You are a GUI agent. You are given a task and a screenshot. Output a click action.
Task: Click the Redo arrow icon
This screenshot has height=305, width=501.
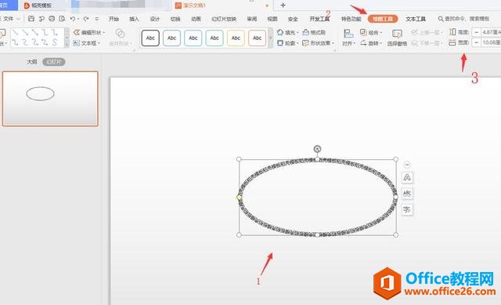click(85, 19)
